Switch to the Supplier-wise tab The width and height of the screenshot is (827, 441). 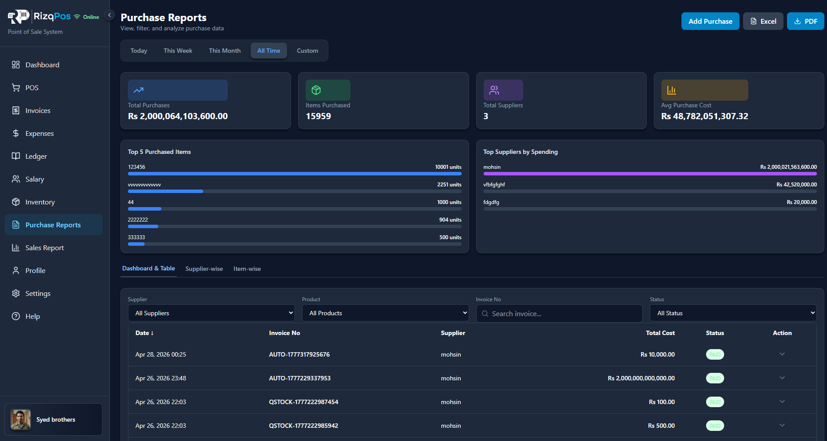(x=204, y=269)
